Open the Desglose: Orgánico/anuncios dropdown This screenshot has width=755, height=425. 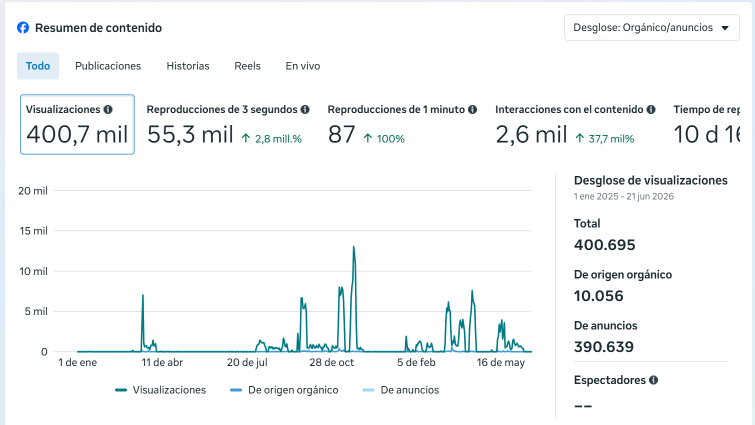[652, 27]
